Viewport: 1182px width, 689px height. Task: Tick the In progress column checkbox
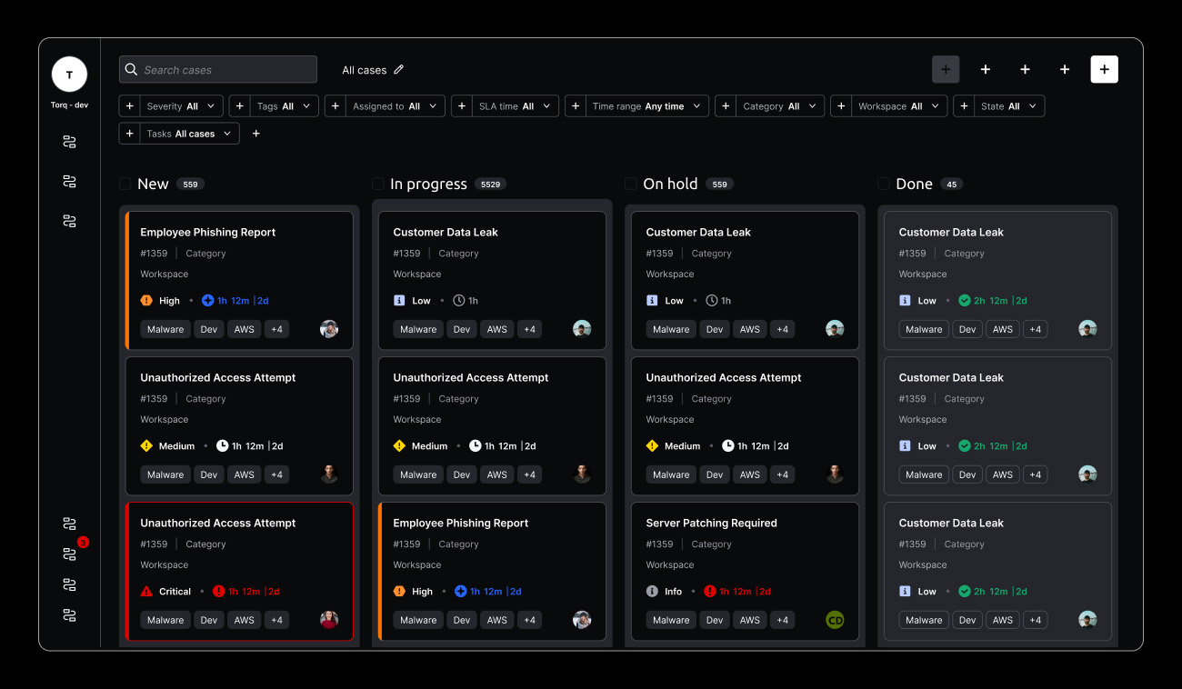(x=378, y=184)
